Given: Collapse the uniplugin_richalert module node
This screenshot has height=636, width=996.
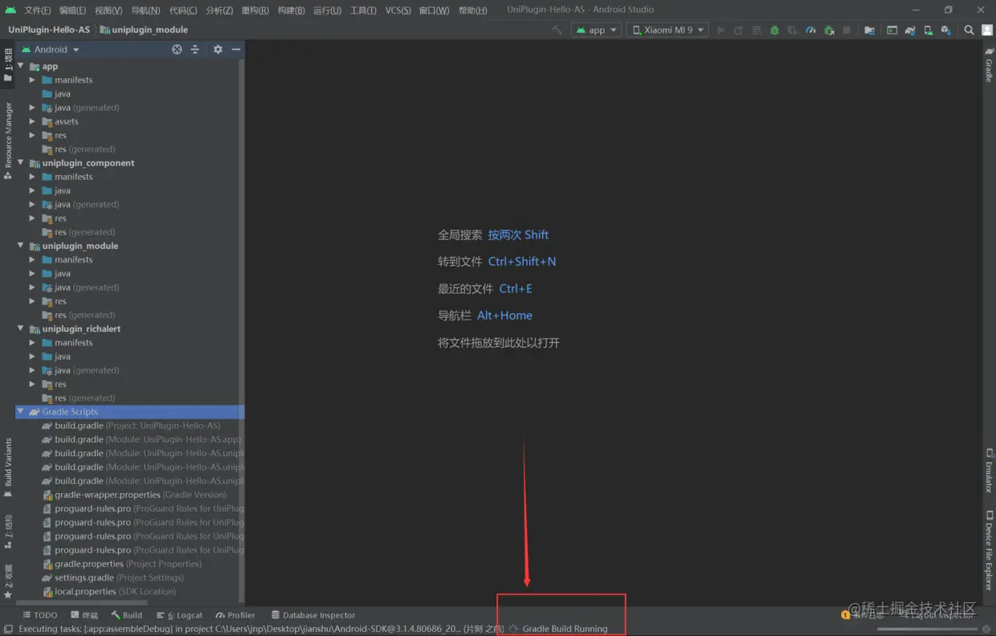Looking at the screenshot, I should point(21,328).
